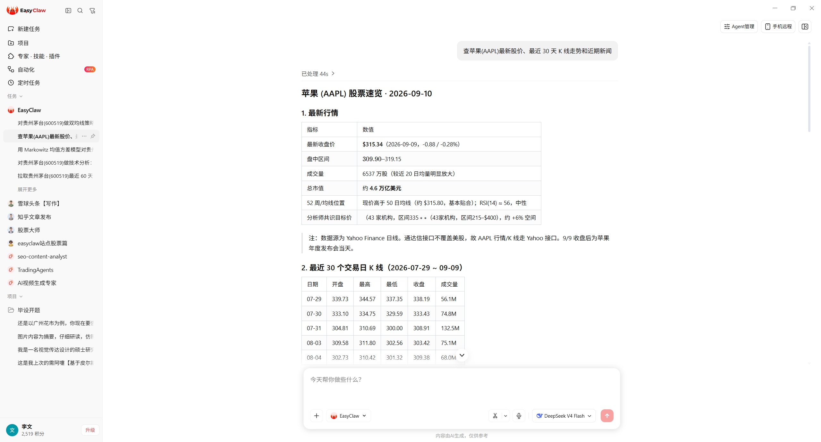
Task: Click the 07-29 row closing price 338.19
Action: pyautogui.click(x=421, y=299)
